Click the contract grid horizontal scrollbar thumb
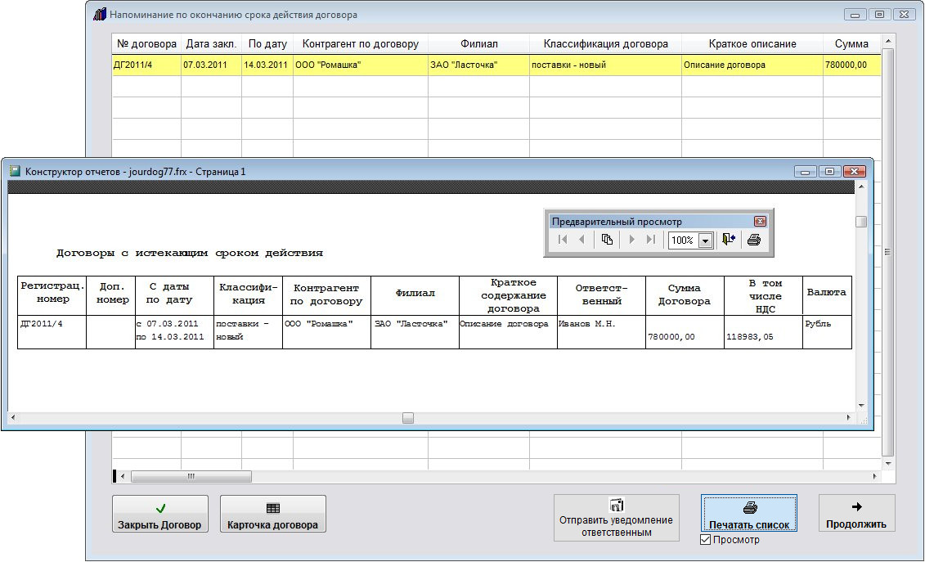 click(191, 476)
